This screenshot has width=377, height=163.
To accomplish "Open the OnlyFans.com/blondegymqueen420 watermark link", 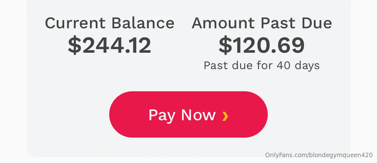I will point(319,155).
